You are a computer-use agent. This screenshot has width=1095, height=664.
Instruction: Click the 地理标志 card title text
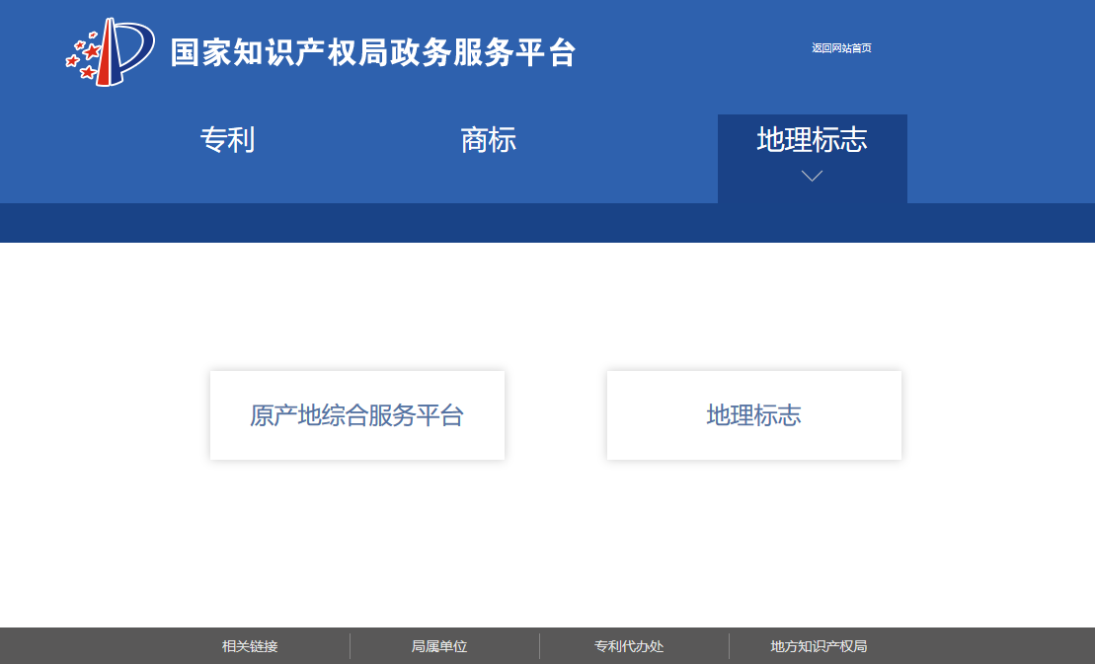[753, 414]
